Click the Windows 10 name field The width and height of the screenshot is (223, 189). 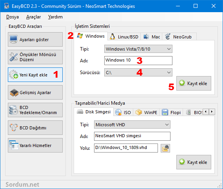coord(138,61)
